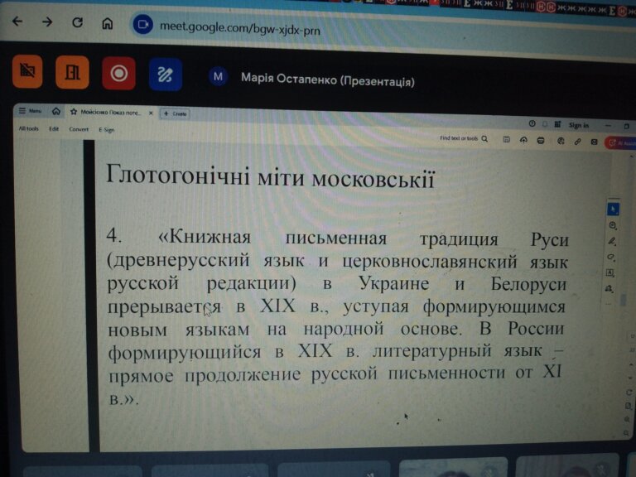Select the stamp/signature tool
The width and height of the screenshot is (636, 477).
pos(609,288)
